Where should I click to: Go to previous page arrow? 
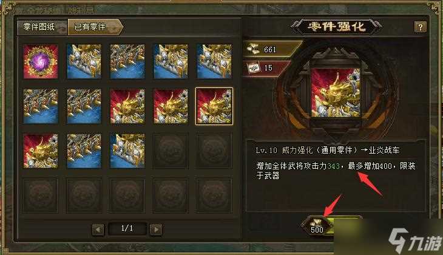click(98, 229)
